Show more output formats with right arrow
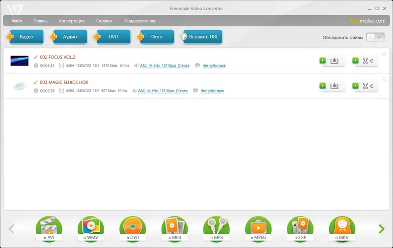Viewport: 393px width, 248px height. (x=382, y=229)
